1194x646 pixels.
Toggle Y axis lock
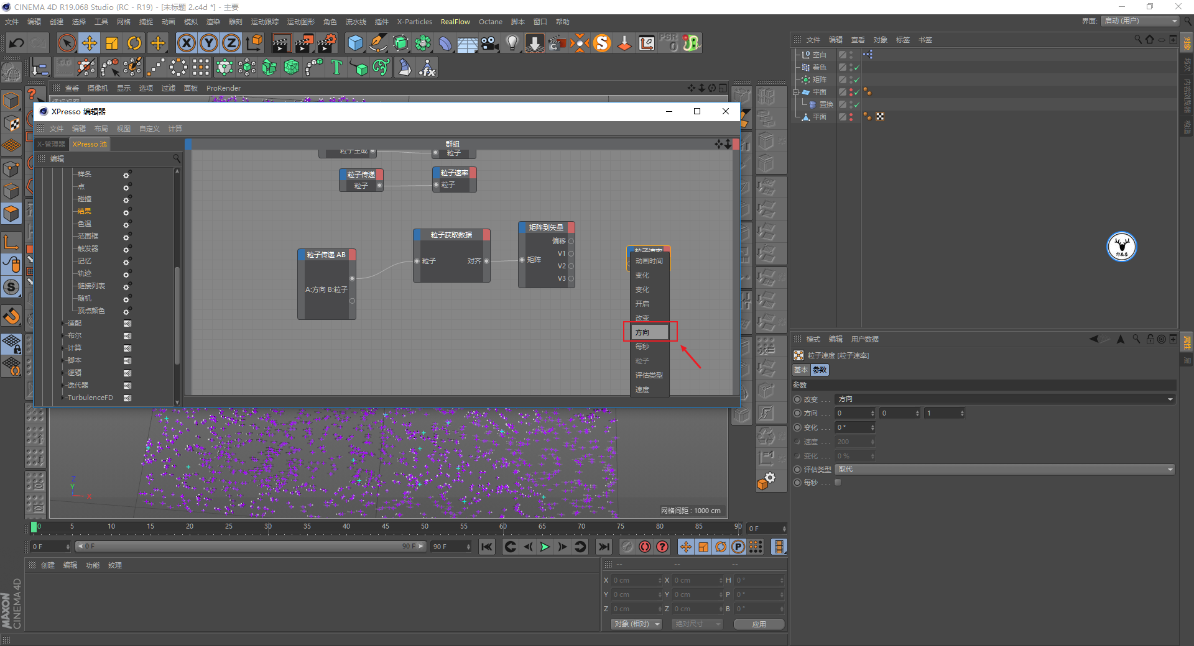pyautogui.click(x=209, y=43)
